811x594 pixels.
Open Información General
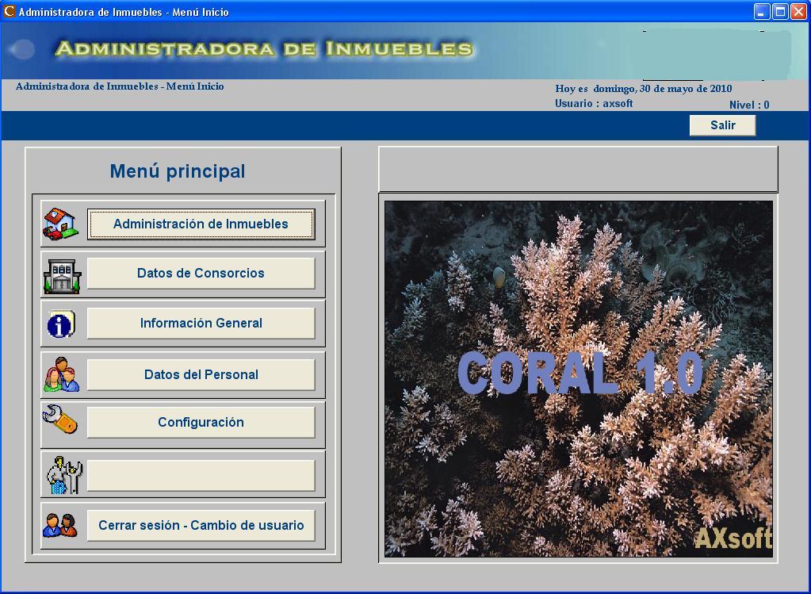[201, 324]
